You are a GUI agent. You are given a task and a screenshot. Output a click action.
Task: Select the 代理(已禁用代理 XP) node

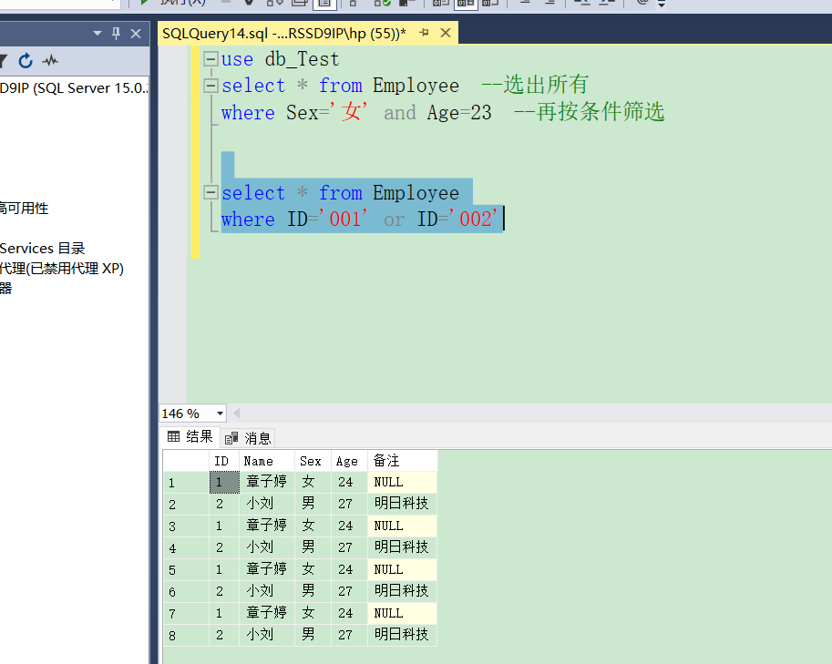(62, 269)
